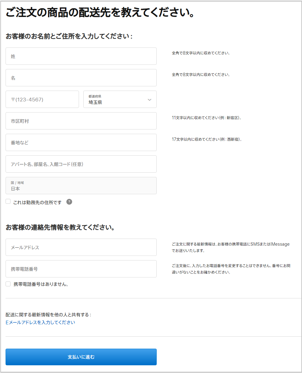This screenshot has width=302, height=373.
Task: Select the 番地など input field
Action: (x=81, y=142)
